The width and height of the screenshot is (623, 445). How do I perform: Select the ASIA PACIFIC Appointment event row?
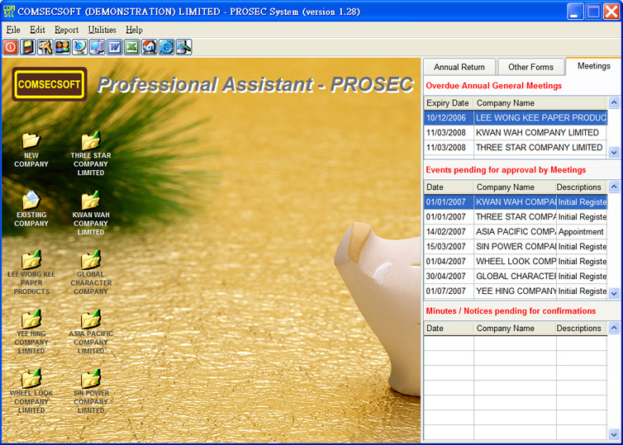point(516,232)
